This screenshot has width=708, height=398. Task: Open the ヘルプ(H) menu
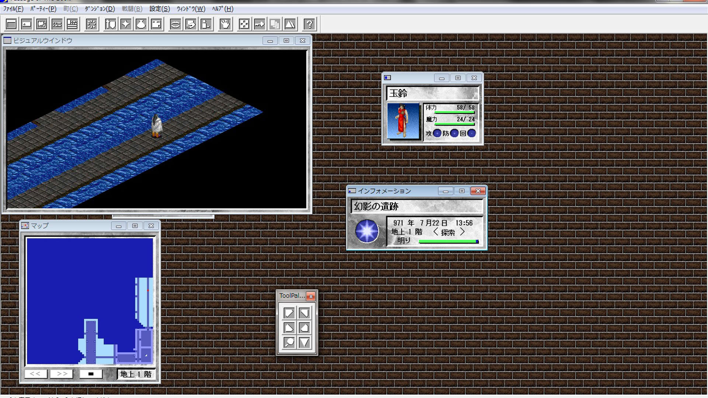[x=223, y=9]
